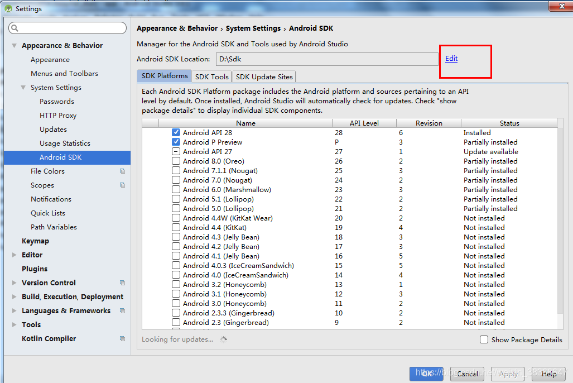Click Edit link for SDK location
The image size is (573, 383).
pyautogui.click(x=451, y=59)
